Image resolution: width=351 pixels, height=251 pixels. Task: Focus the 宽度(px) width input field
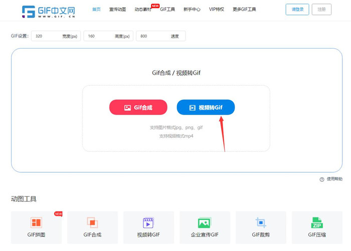(x=48, y=36)
